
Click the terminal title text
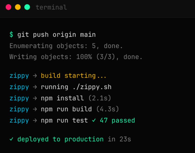[51, 7]
